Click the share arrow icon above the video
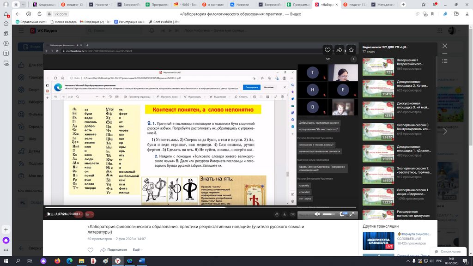 tap(340, 50)
